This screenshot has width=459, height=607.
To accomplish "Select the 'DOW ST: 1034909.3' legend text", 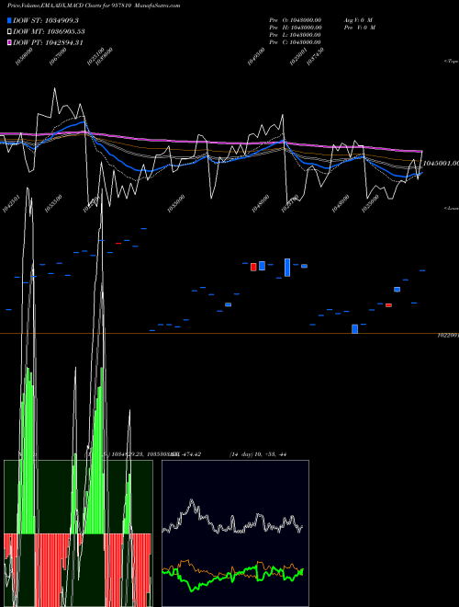I will 46,20.
